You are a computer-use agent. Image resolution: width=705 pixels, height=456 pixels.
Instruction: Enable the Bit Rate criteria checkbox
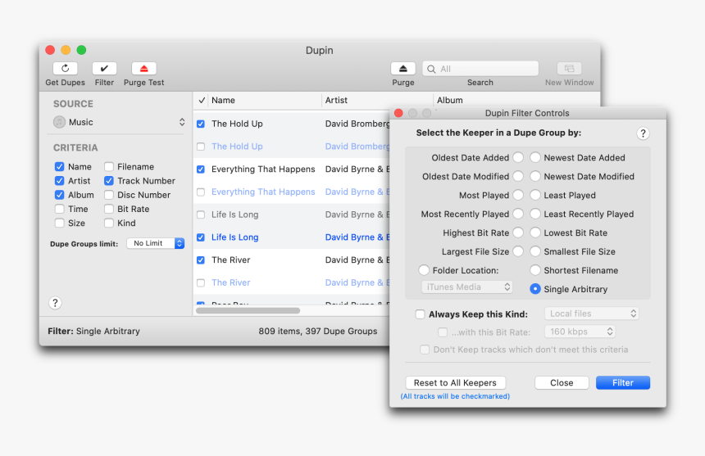[x=109, y=209]
